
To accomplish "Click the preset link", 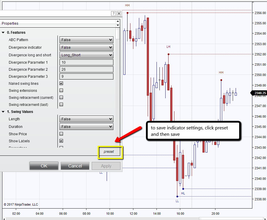I will point(109,151).
